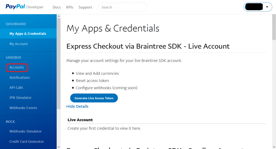The image size is (276, 149).
Task: Go to the Support page
Action: click(x=85, y=7)
